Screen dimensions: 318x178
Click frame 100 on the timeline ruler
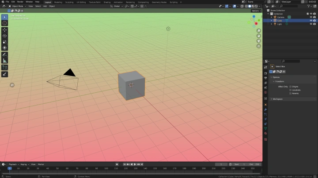coord(106,168)
